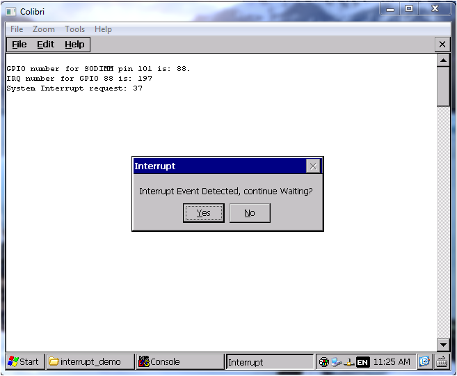Click the network connection tray icon
The width and height of the screenshot is (457, 376).
(x=337, y=362)
